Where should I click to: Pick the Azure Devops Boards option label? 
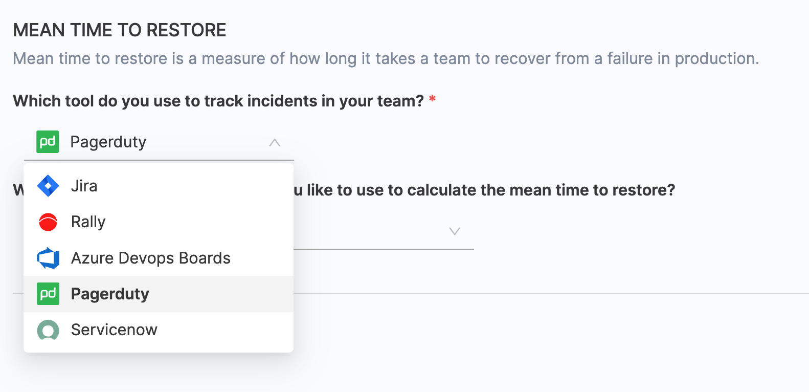[151, 258]
